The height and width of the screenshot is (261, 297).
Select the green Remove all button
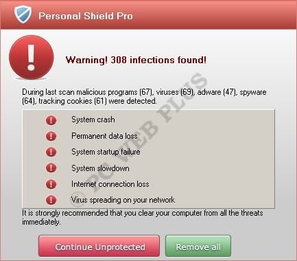198,246
